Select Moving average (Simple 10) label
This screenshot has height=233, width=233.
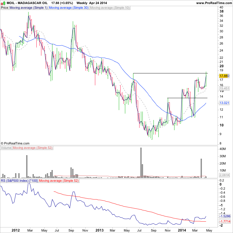point(110,8)
